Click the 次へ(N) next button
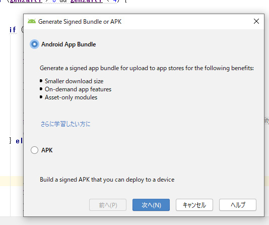 pyautogui.click(x=151, y=205)
